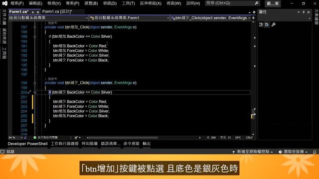The height and width of the screenshot is (179, 319).
Task: Open the 建置(B) menu
Action: tap(91, 3)
